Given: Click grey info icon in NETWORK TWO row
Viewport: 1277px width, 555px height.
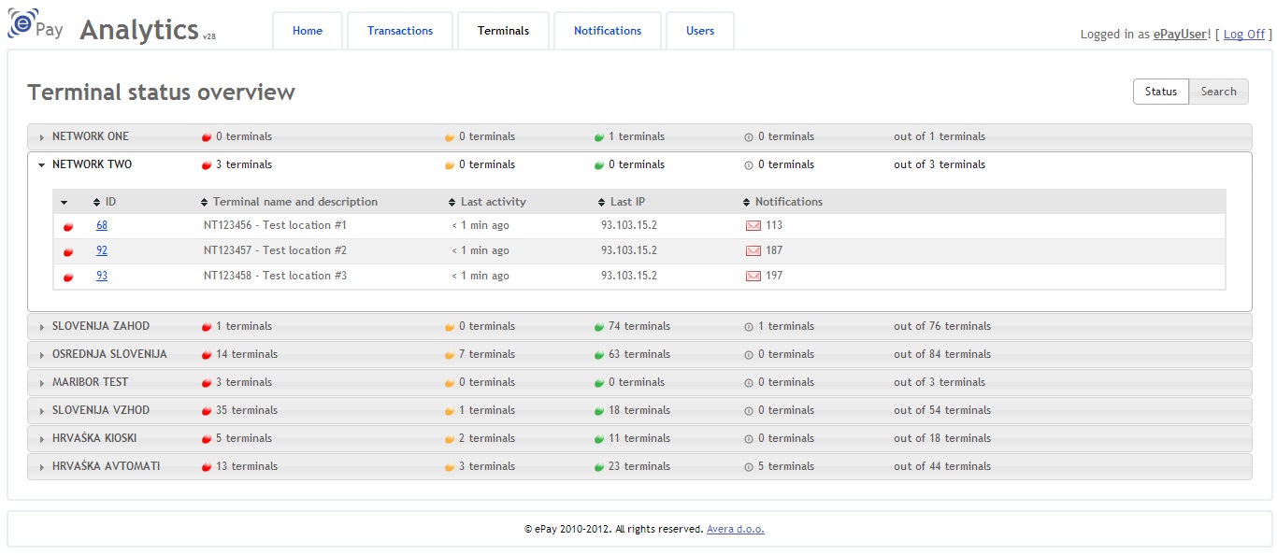Looking at the screenshot, I should (x=749, y=165).
